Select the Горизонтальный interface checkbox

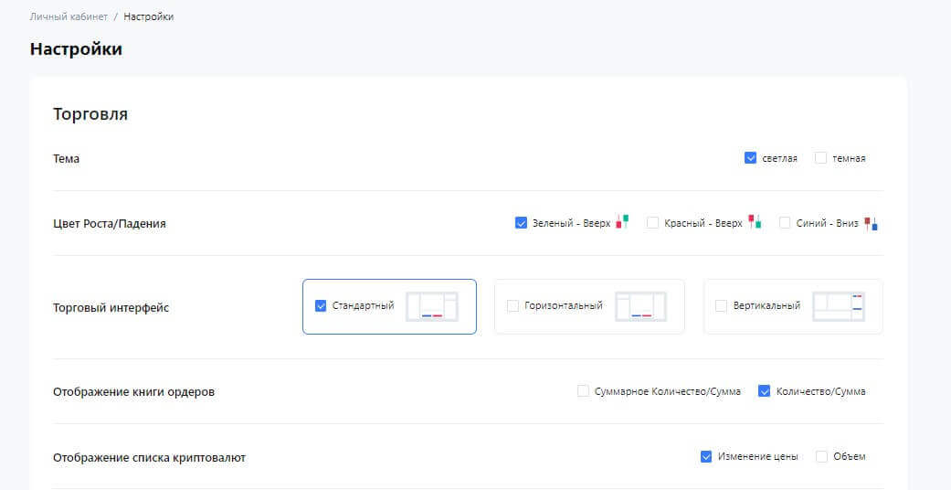[512, 305]
